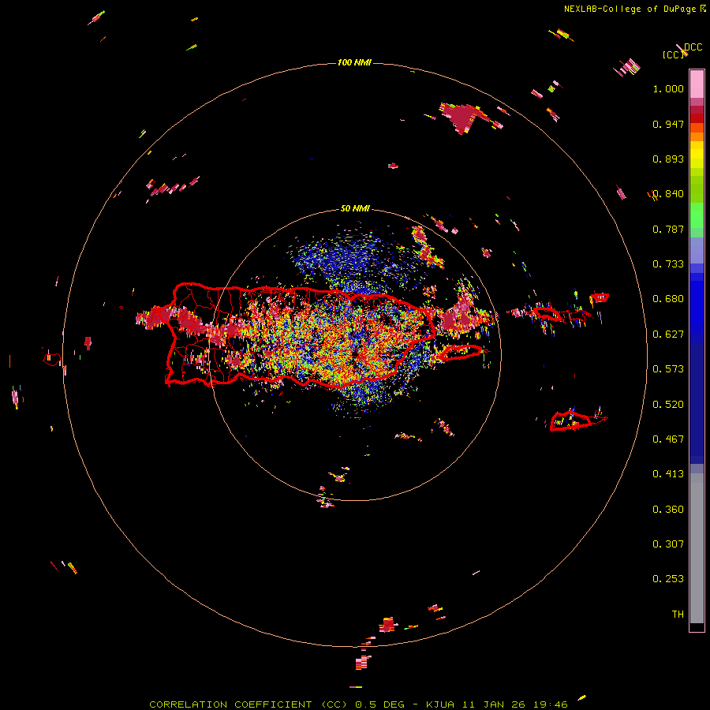Click the 0.467 color scale value

668,439
